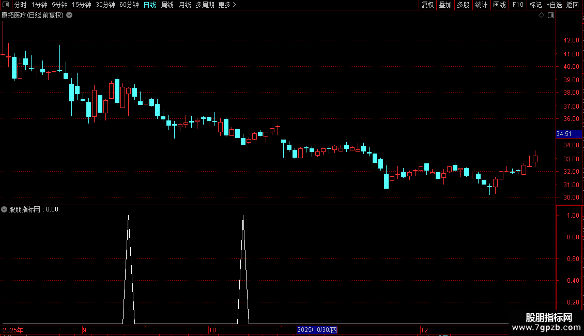Screen dimensions: 584x336
Task: Switch to the 日线 daily chart
Action: pyautogui.click(x=150, y=5)
